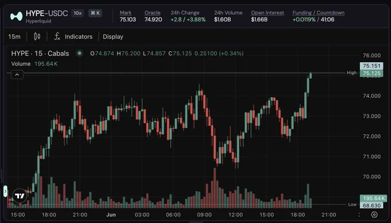Image resolution: width=391 pixels, height=223 pixels.
Task: Open the 15m timeframe selector
Action: click(14, 37)
